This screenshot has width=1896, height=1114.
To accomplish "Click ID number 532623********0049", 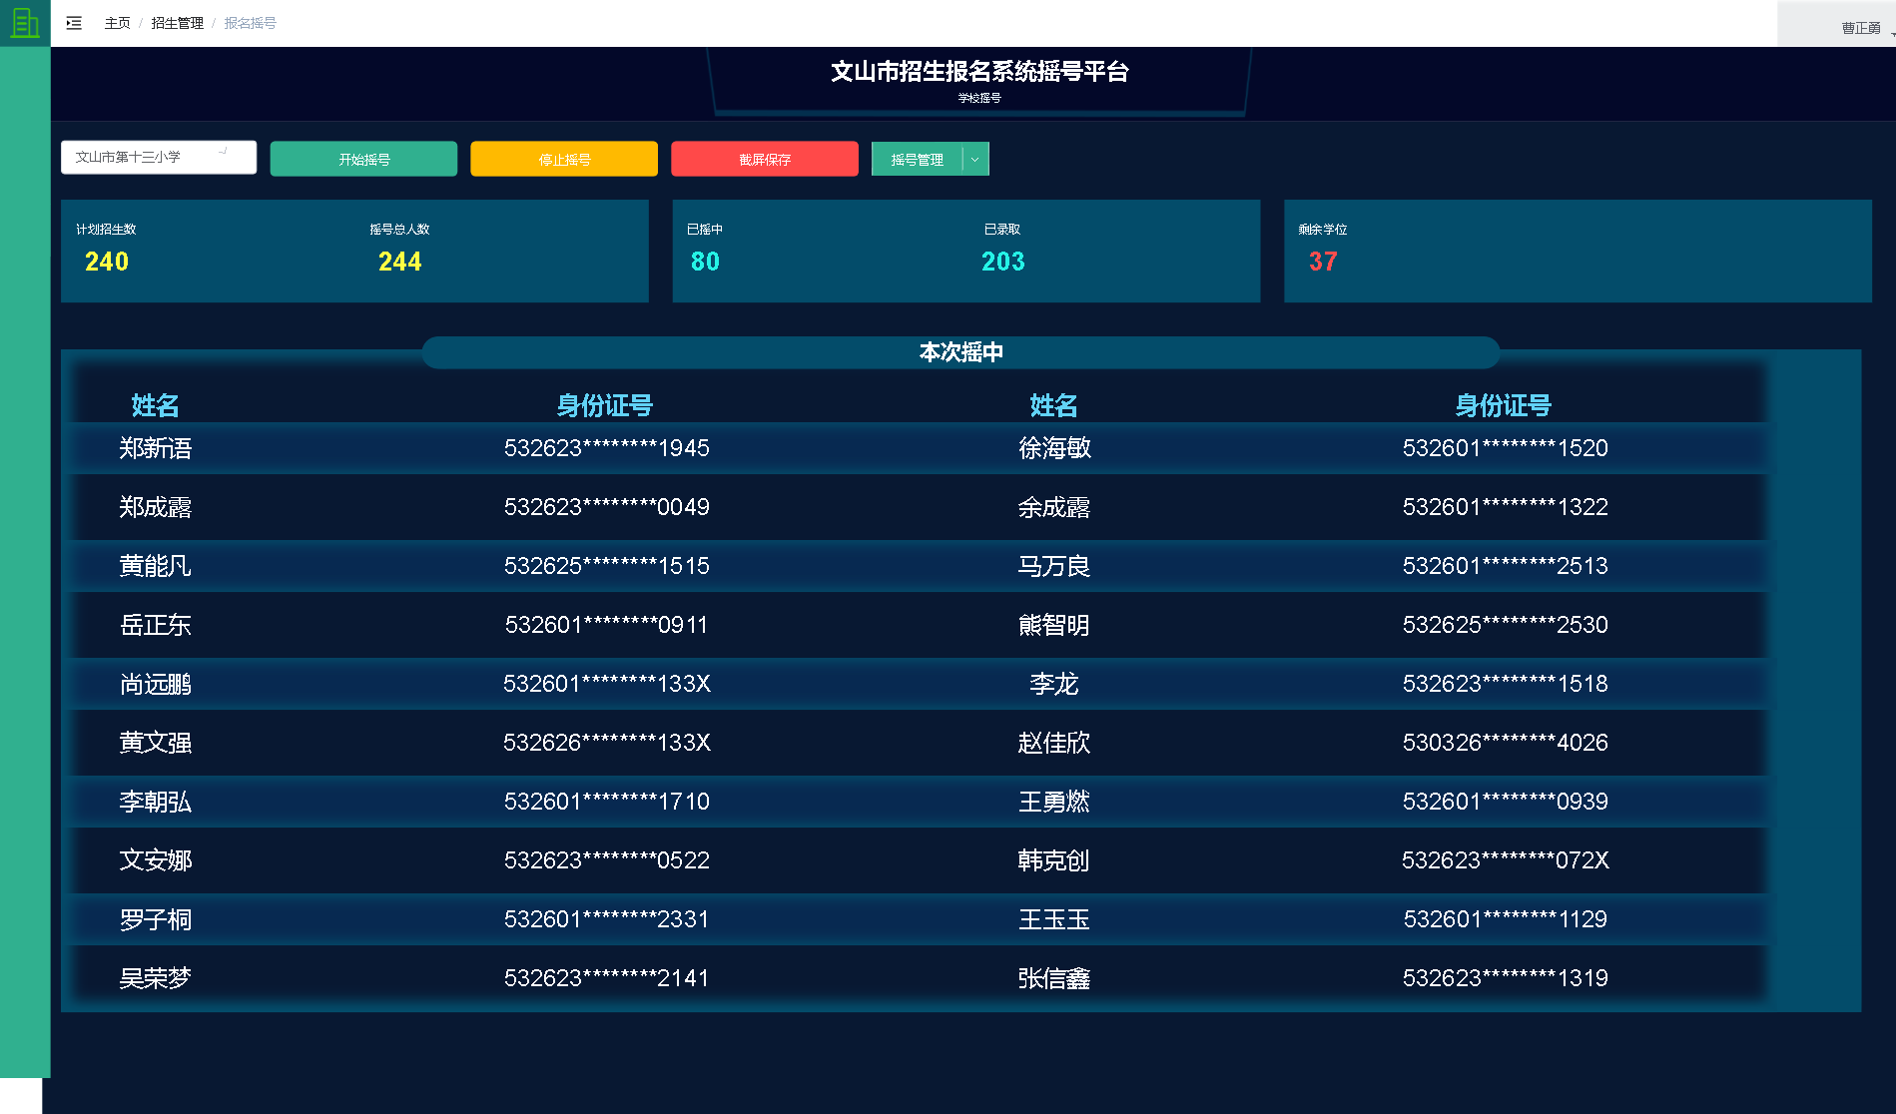I will [x=606, y=507].
